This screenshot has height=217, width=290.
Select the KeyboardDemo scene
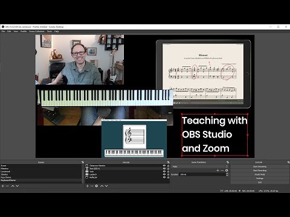[41, 180]
